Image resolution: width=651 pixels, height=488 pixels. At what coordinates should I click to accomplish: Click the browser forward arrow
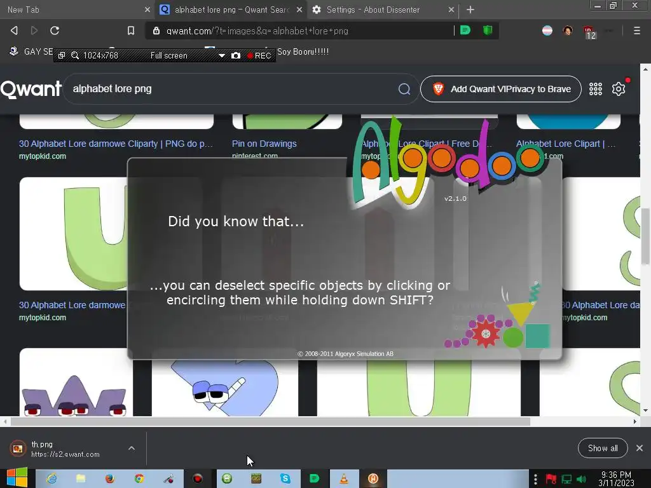(x=34, y=30)
